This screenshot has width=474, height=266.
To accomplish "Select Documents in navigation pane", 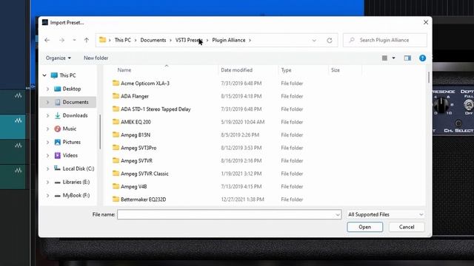I will pyautogui.click(x=76, y=102).
